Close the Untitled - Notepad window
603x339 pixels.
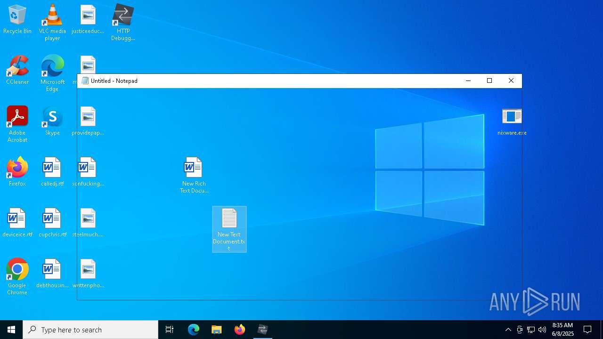tap(511, 81)
